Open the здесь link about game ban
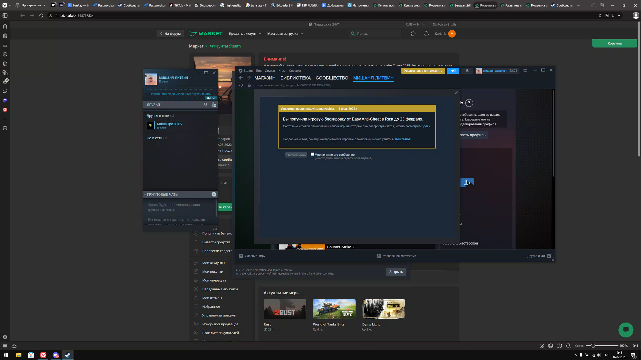This screenshot has width=641, height=360. coord(426,126)
